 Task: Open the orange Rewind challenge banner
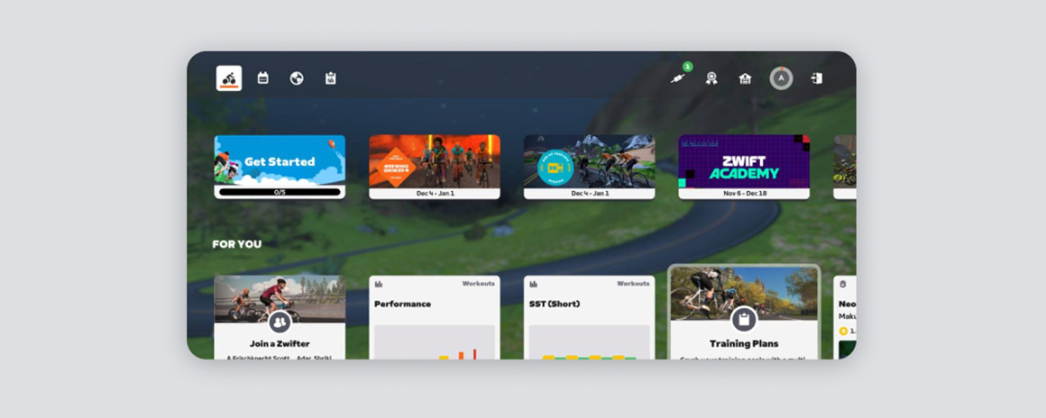[x=435, y=168]
